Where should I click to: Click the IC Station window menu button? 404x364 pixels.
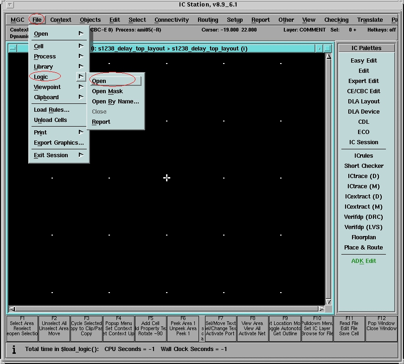(x=10, y=5)
